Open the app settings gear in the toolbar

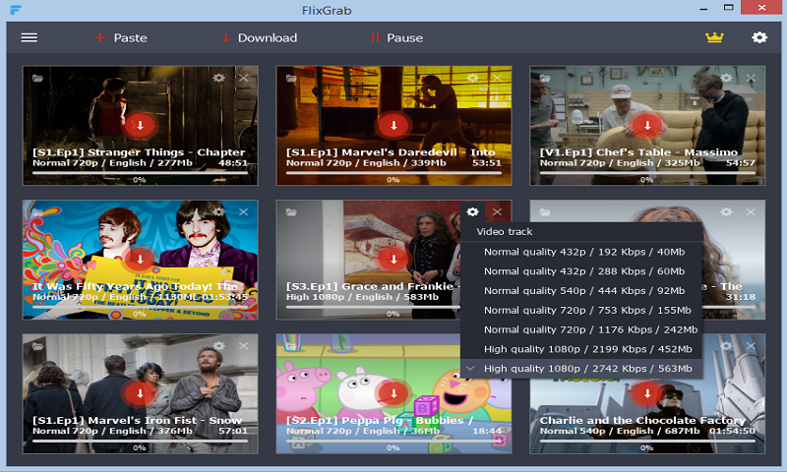click(x=759, y=37)
